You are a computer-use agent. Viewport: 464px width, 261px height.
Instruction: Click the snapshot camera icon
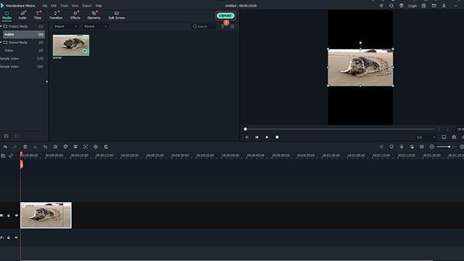(453, 137)
